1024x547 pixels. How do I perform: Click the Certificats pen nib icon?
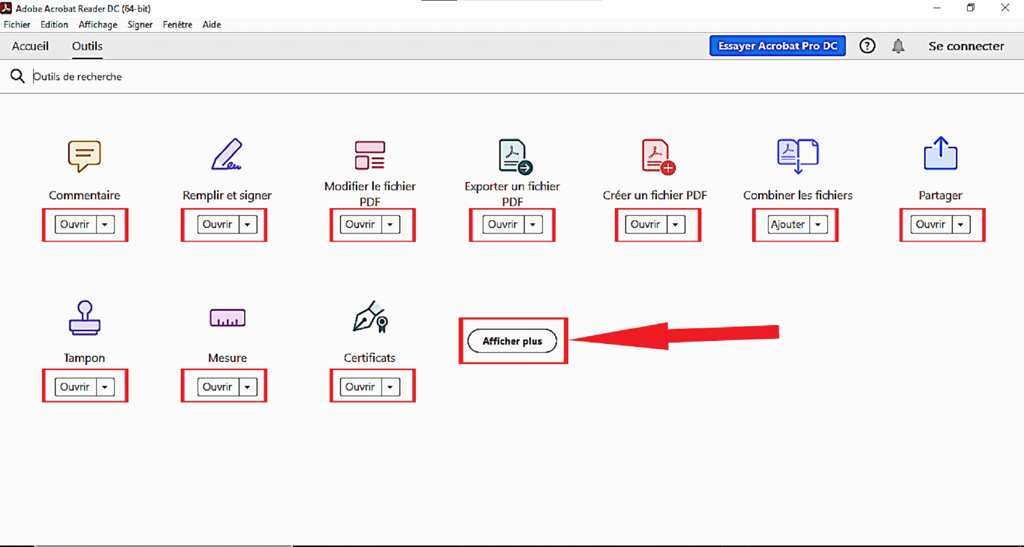pyautogui.click(x=371, y=316)
